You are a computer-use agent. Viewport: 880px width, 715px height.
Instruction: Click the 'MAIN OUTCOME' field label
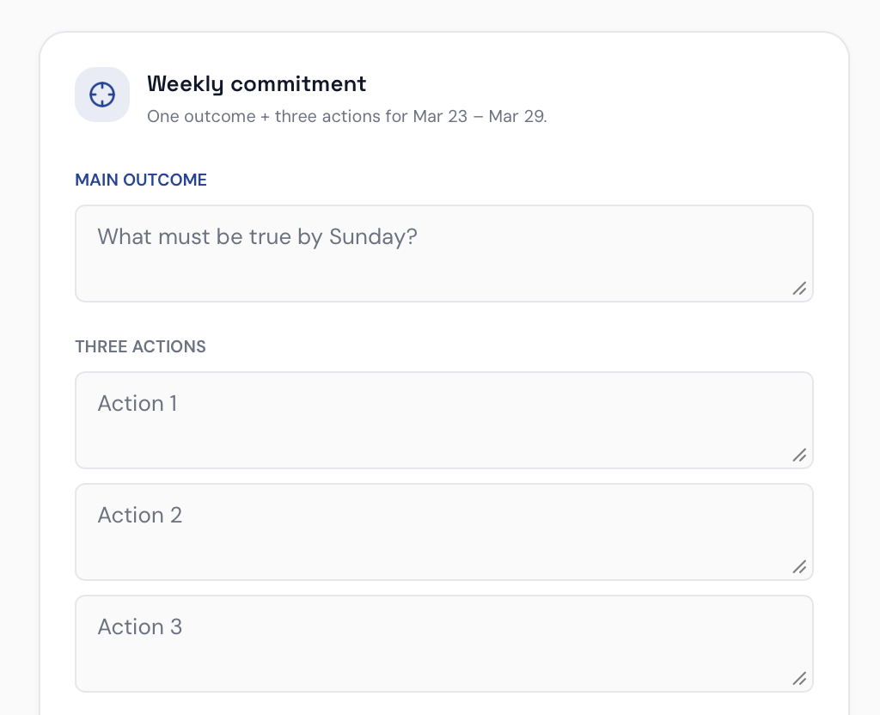pos(141,180)
